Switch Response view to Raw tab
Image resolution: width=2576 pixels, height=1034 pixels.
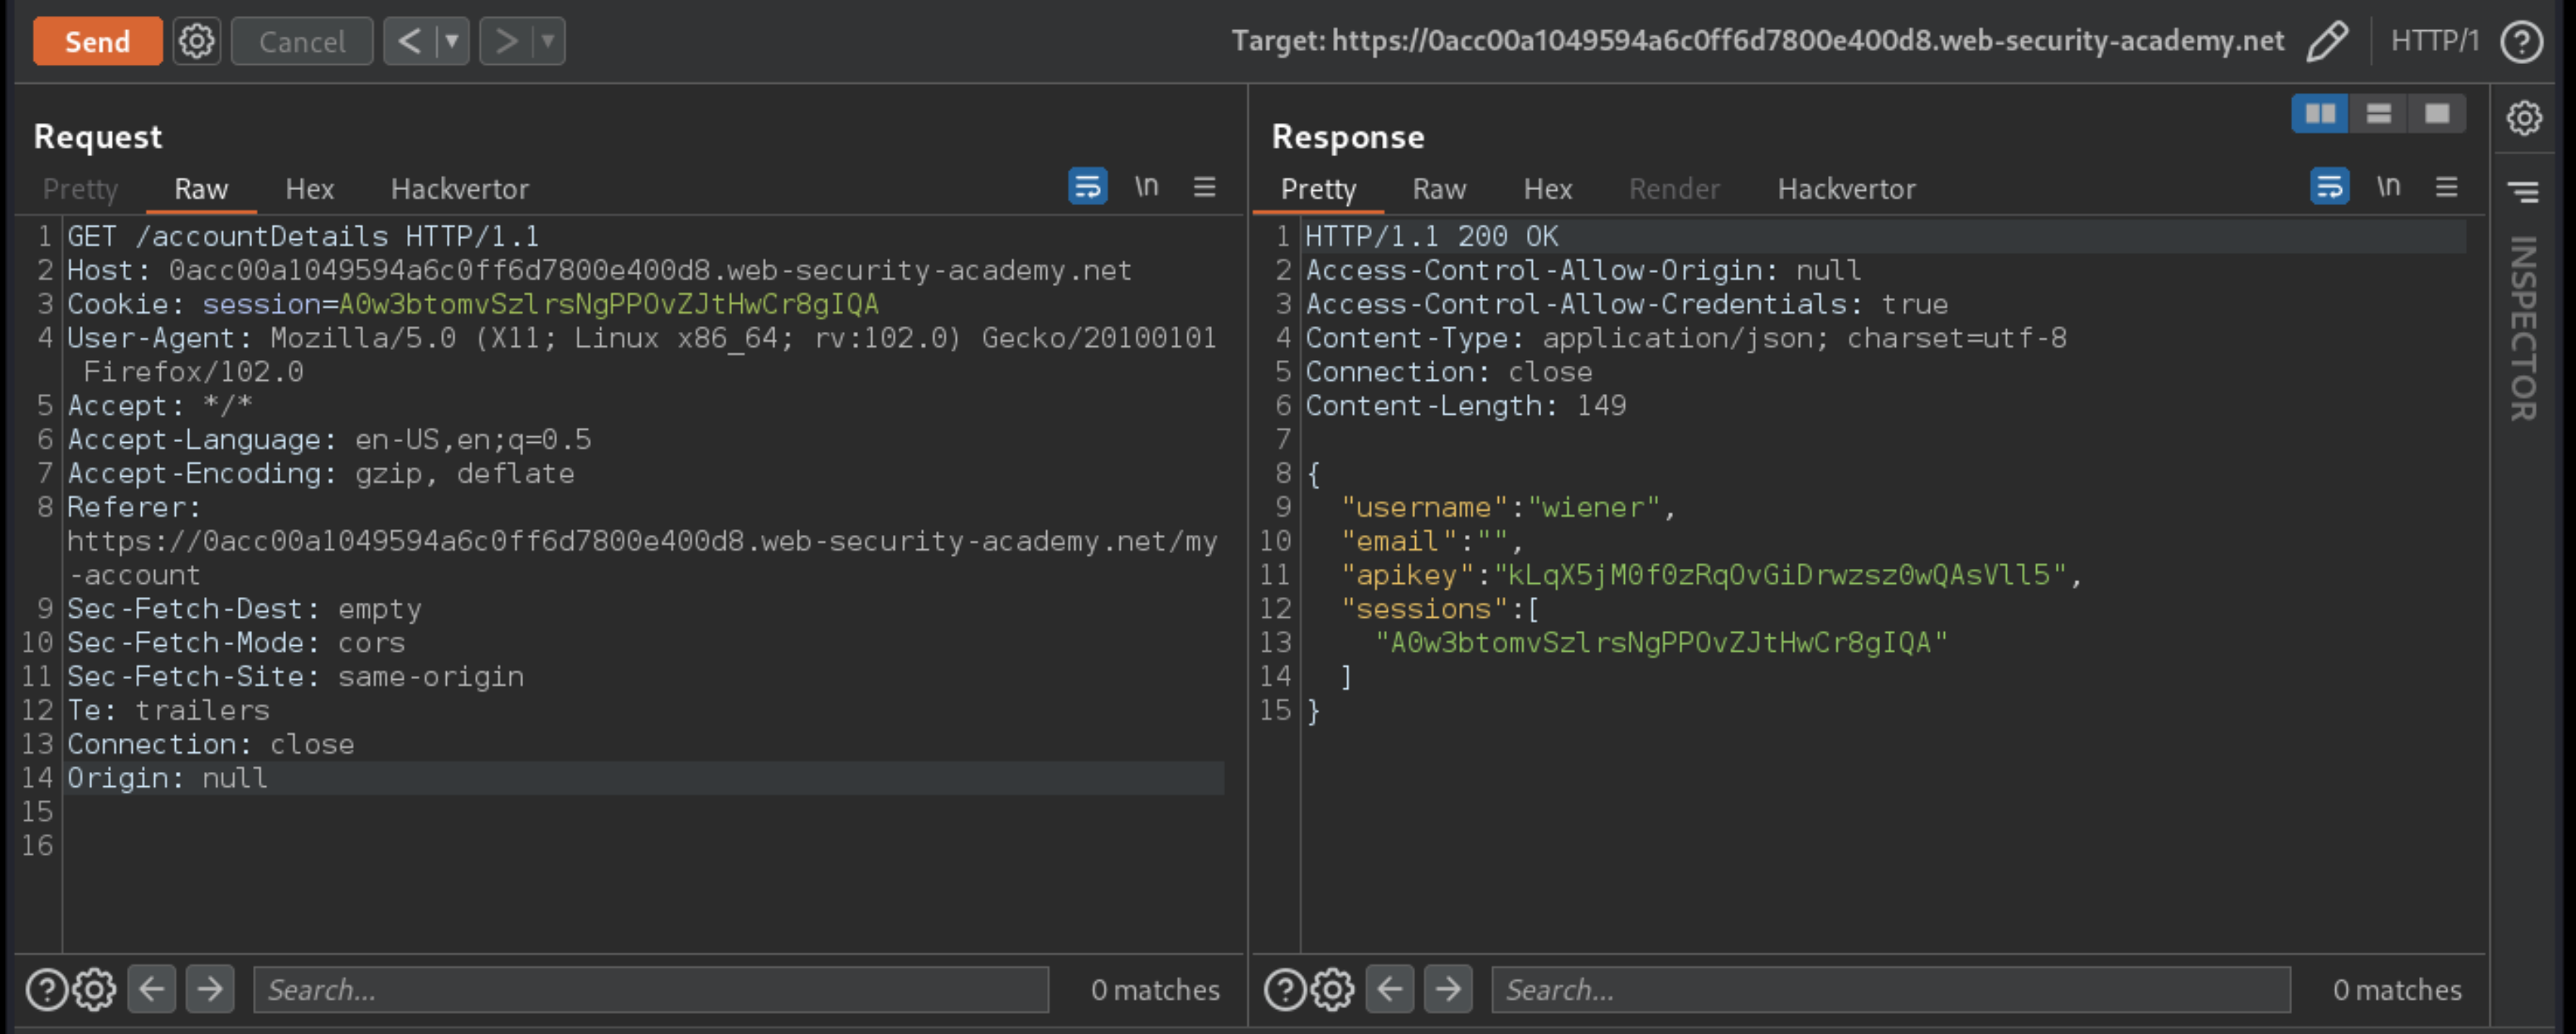[1439, 189]
